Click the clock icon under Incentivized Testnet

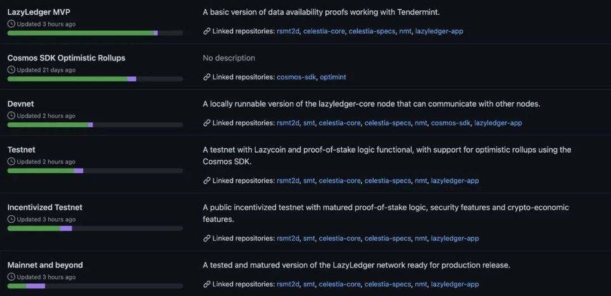(x=11, y=219)
